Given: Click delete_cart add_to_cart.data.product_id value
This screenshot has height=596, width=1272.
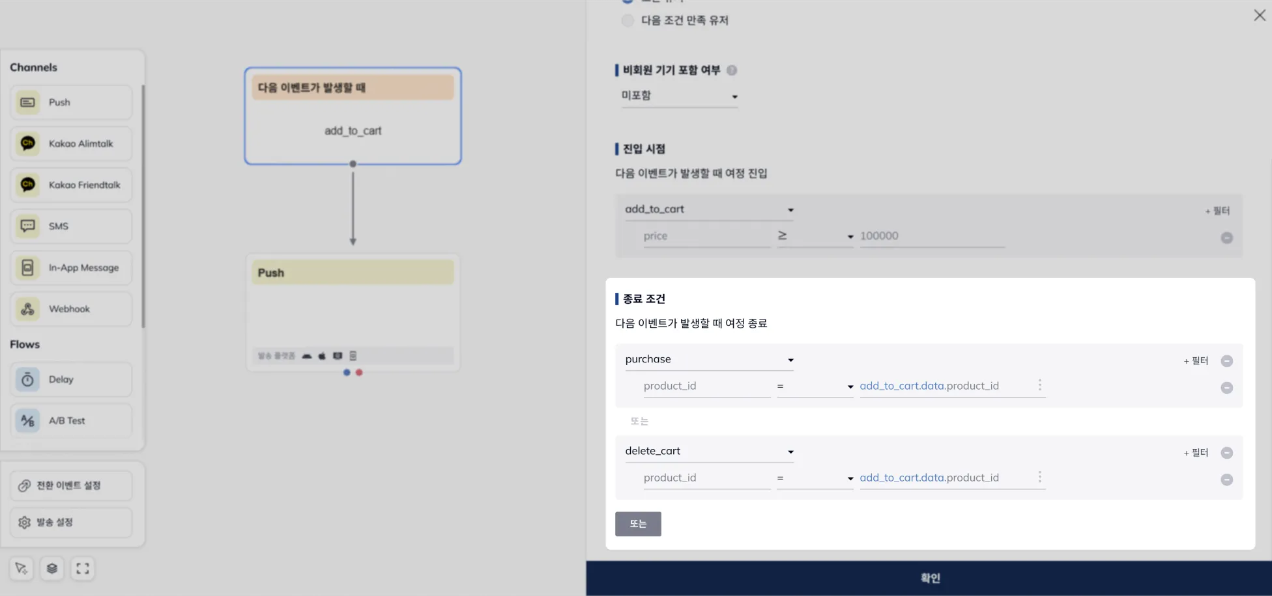Looking at the screenshot, I should pyautogui.click(x=929, y=478).
